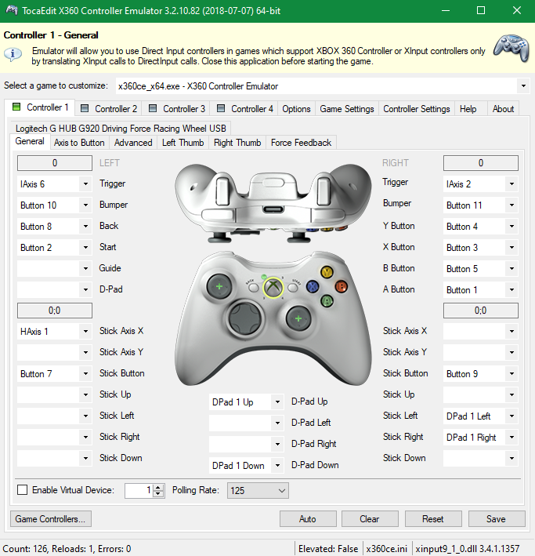
Task: Open the Force Feedback tab
Action: coord(301,143)
